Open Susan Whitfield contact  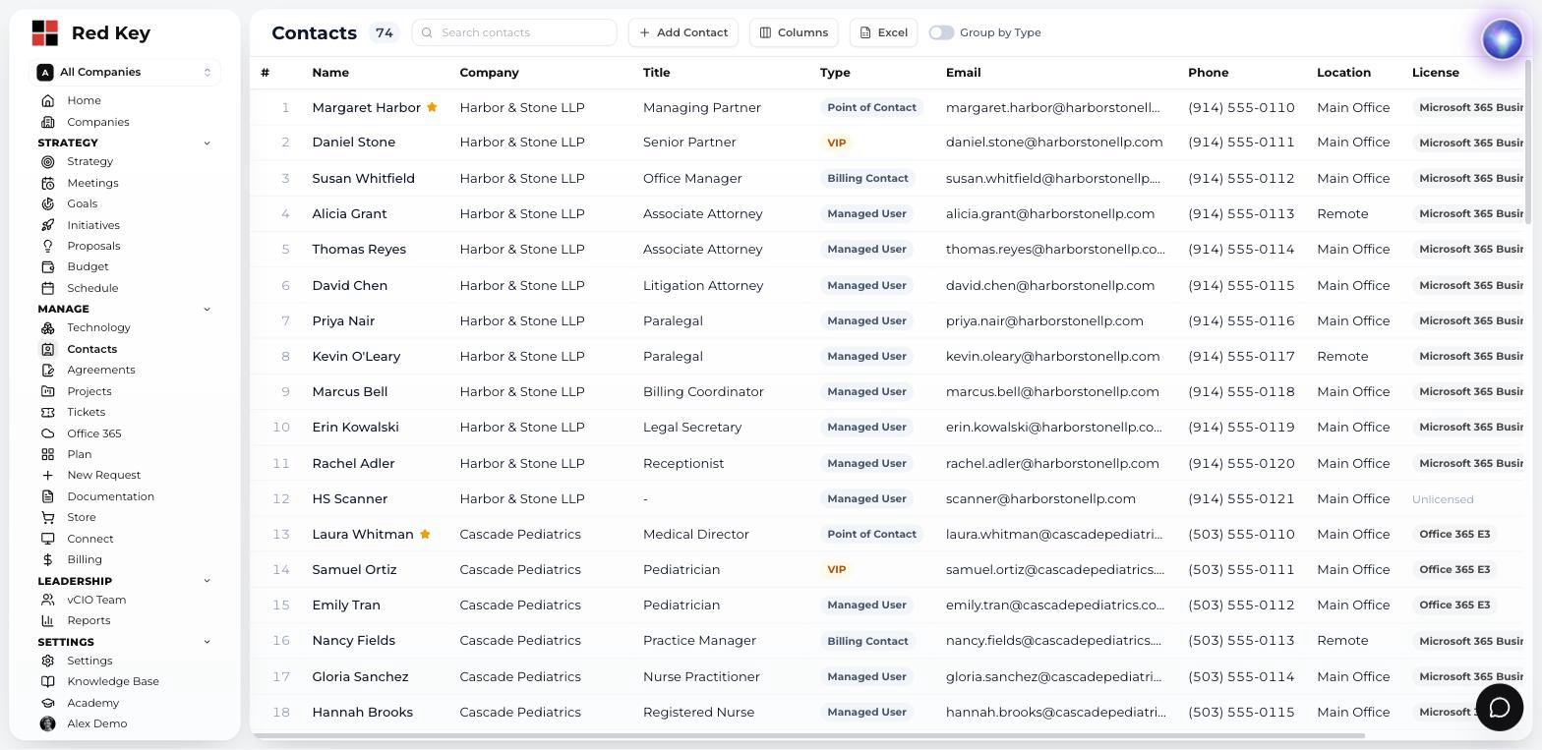point(363,178)
